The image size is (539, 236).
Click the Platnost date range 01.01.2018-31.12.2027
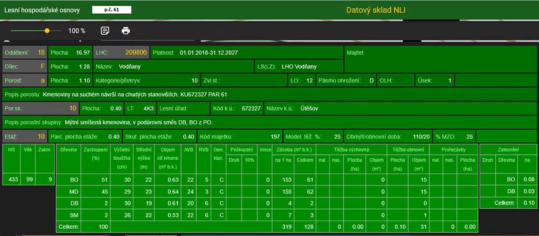pyautogui.click(x=208, y=53)
